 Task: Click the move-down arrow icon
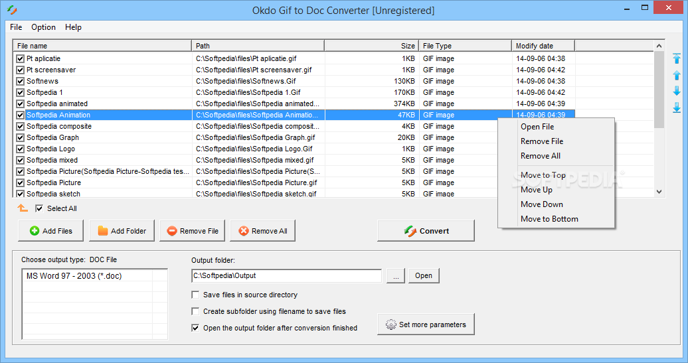click(677, 91)
